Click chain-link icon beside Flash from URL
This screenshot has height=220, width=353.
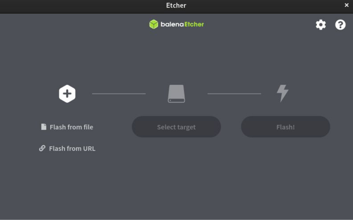point(42,148)
